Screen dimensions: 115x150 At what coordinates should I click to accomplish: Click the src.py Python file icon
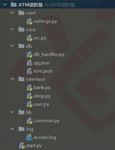point(29,38)
